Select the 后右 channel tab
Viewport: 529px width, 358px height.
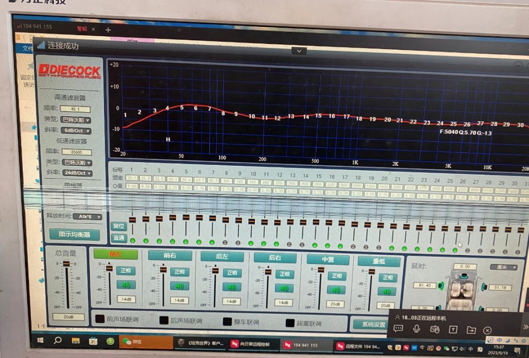tap(275, 258)
